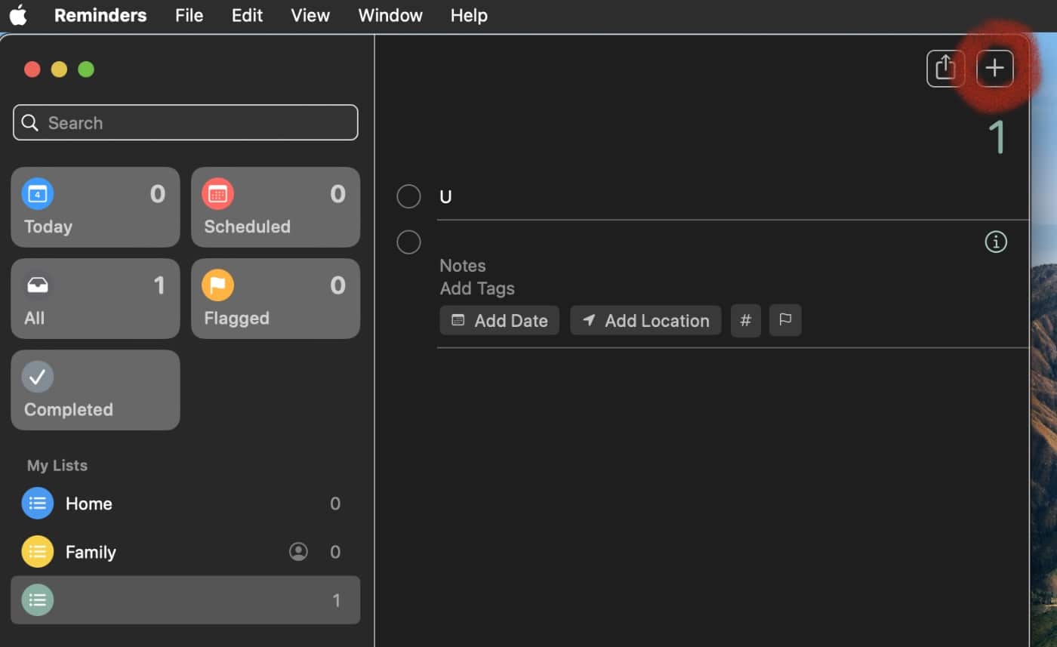Flag the reminder with flag icon
This screenshot has height=647, width=1057.
click(x=785, y=320)
